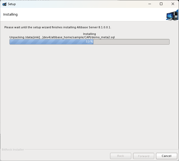Click the white header banner area
The height and width of the screenshot is (161, 179).
coord(89,15)
